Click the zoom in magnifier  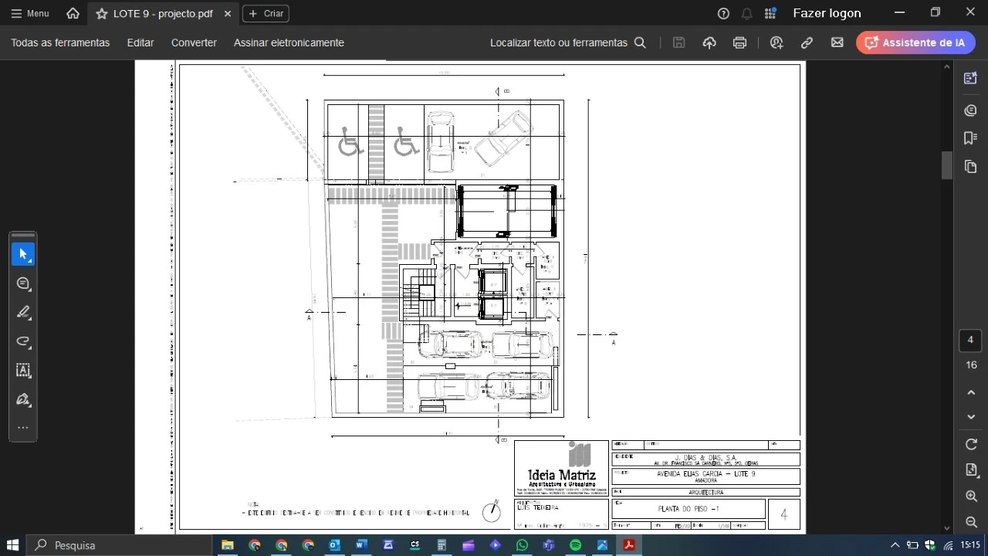pyautogui.click(x=971, y=496)
